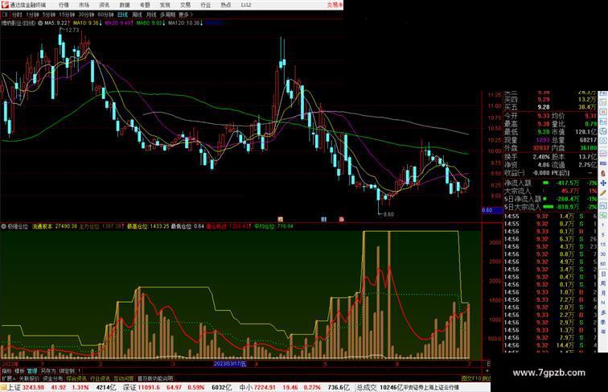Image resolution: width=608 pixels, height=392 pixels.
Task: Open the 发现 menu
Action: tap(165, 5)
